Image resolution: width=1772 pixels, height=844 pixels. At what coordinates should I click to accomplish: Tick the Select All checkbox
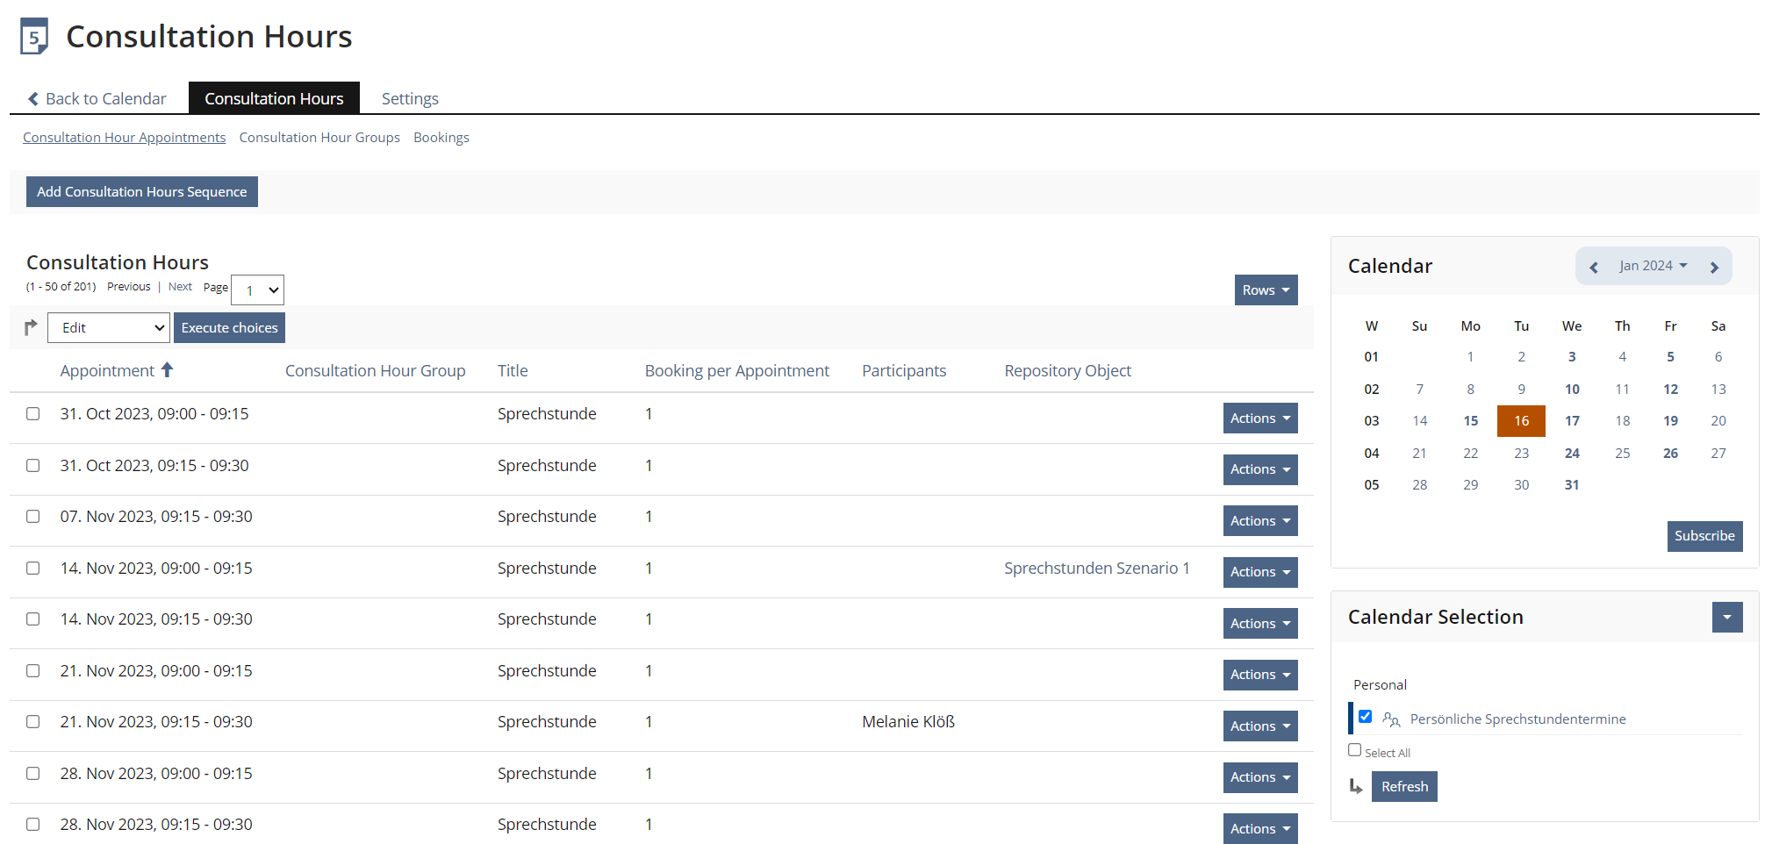tap(1355, 750)
